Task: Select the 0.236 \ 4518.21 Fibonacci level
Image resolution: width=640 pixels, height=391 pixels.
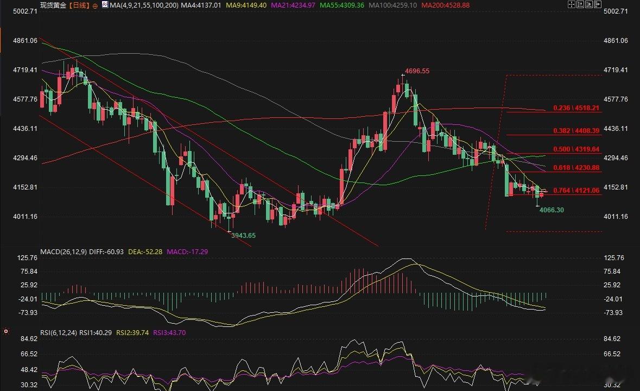Action: pyautogui.click(x=576, y=108)
